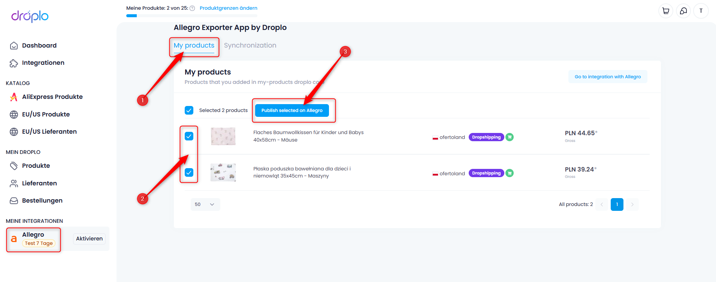Click the Płaska poduszka bawełniana product title
Image resolution: width=716 pixels, height=282 pixels.
coord(302,172)
